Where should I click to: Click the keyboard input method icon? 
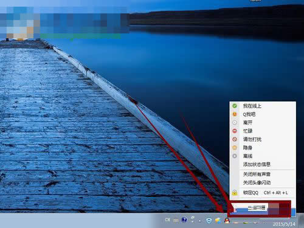pos(176,220)
